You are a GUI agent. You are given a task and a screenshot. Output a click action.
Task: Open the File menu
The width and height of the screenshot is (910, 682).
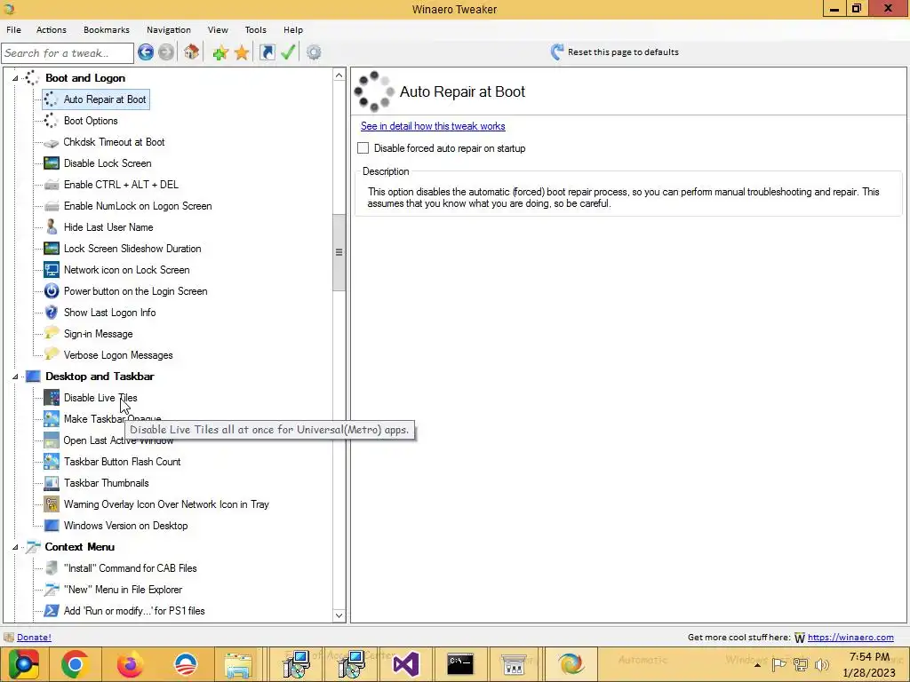coord(13,29)
